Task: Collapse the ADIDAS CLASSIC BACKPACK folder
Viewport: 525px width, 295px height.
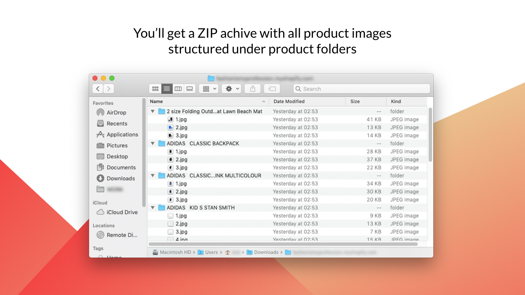Action: [153, 144]
